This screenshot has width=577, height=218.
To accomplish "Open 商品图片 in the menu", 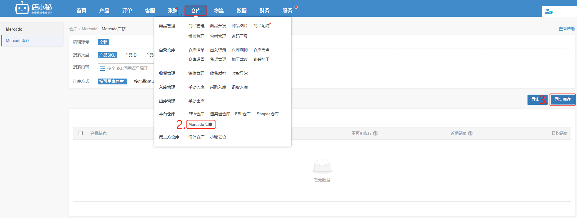I will 240,26.
